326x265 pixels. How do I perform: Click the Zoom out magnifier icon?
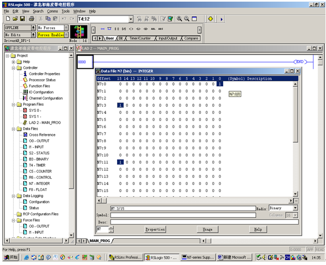click(187, 19)
